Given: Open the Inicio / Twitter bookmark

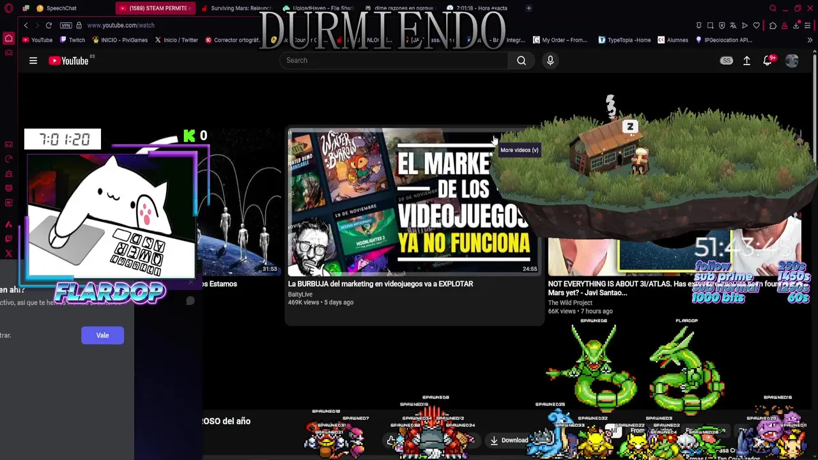Looking at the screenshot, I should click(x=176, y=40).
